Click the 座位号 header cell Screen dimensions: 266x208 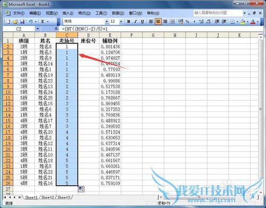coord(88,41)
